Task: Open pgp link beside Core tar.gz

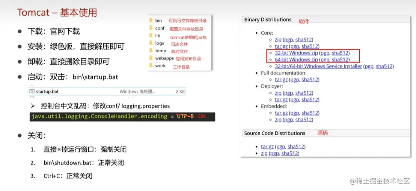Action: (x=294, y=46)
